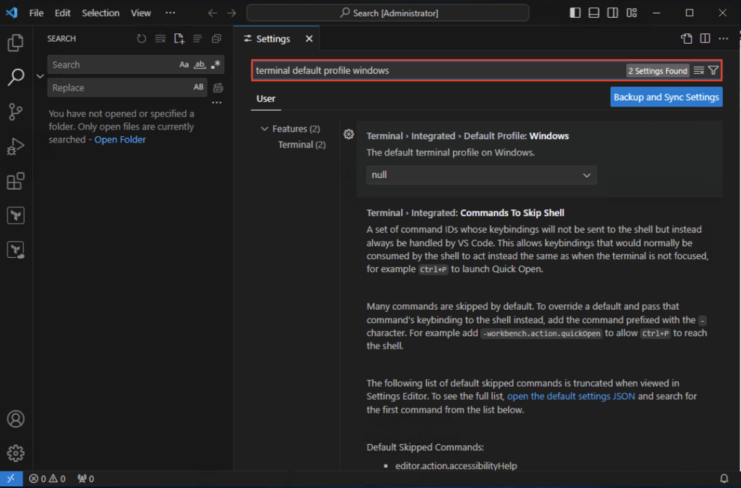Toggle Match Whole Word option
This screenshot has height=488, width=741.
click(200, 64)
